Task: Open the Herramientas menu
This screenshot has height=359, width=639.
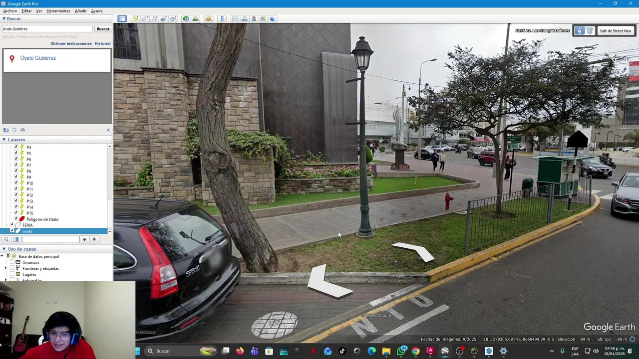Action: pyautogui.click(x=58, y=11)
